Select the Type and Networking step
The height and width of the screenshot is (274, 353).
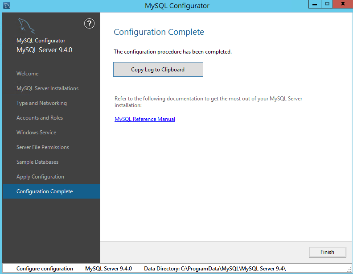coord(51,103)
